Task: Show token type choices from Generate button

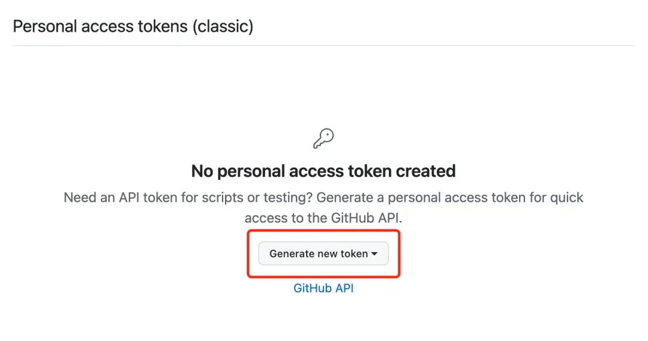Action: (323, 253)
